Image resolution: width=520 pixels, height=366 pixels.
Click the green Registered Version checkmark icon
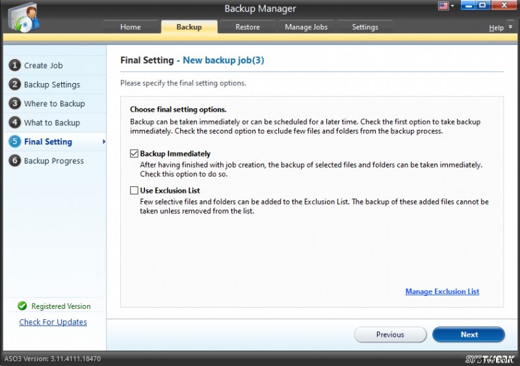[22, 306]
